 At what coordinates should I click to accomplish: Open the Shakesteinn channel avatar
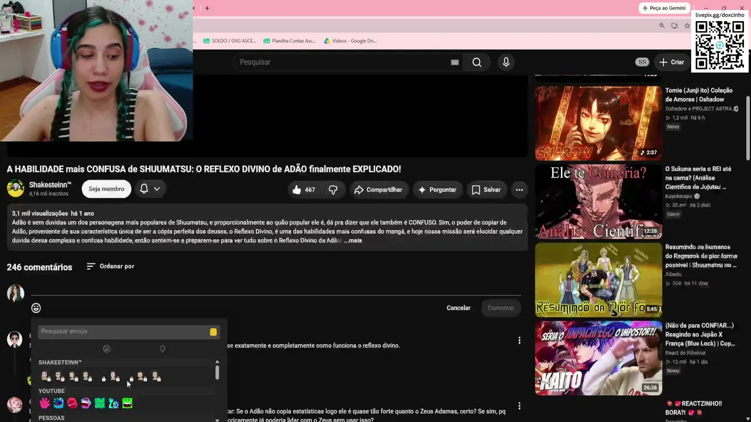15,189
